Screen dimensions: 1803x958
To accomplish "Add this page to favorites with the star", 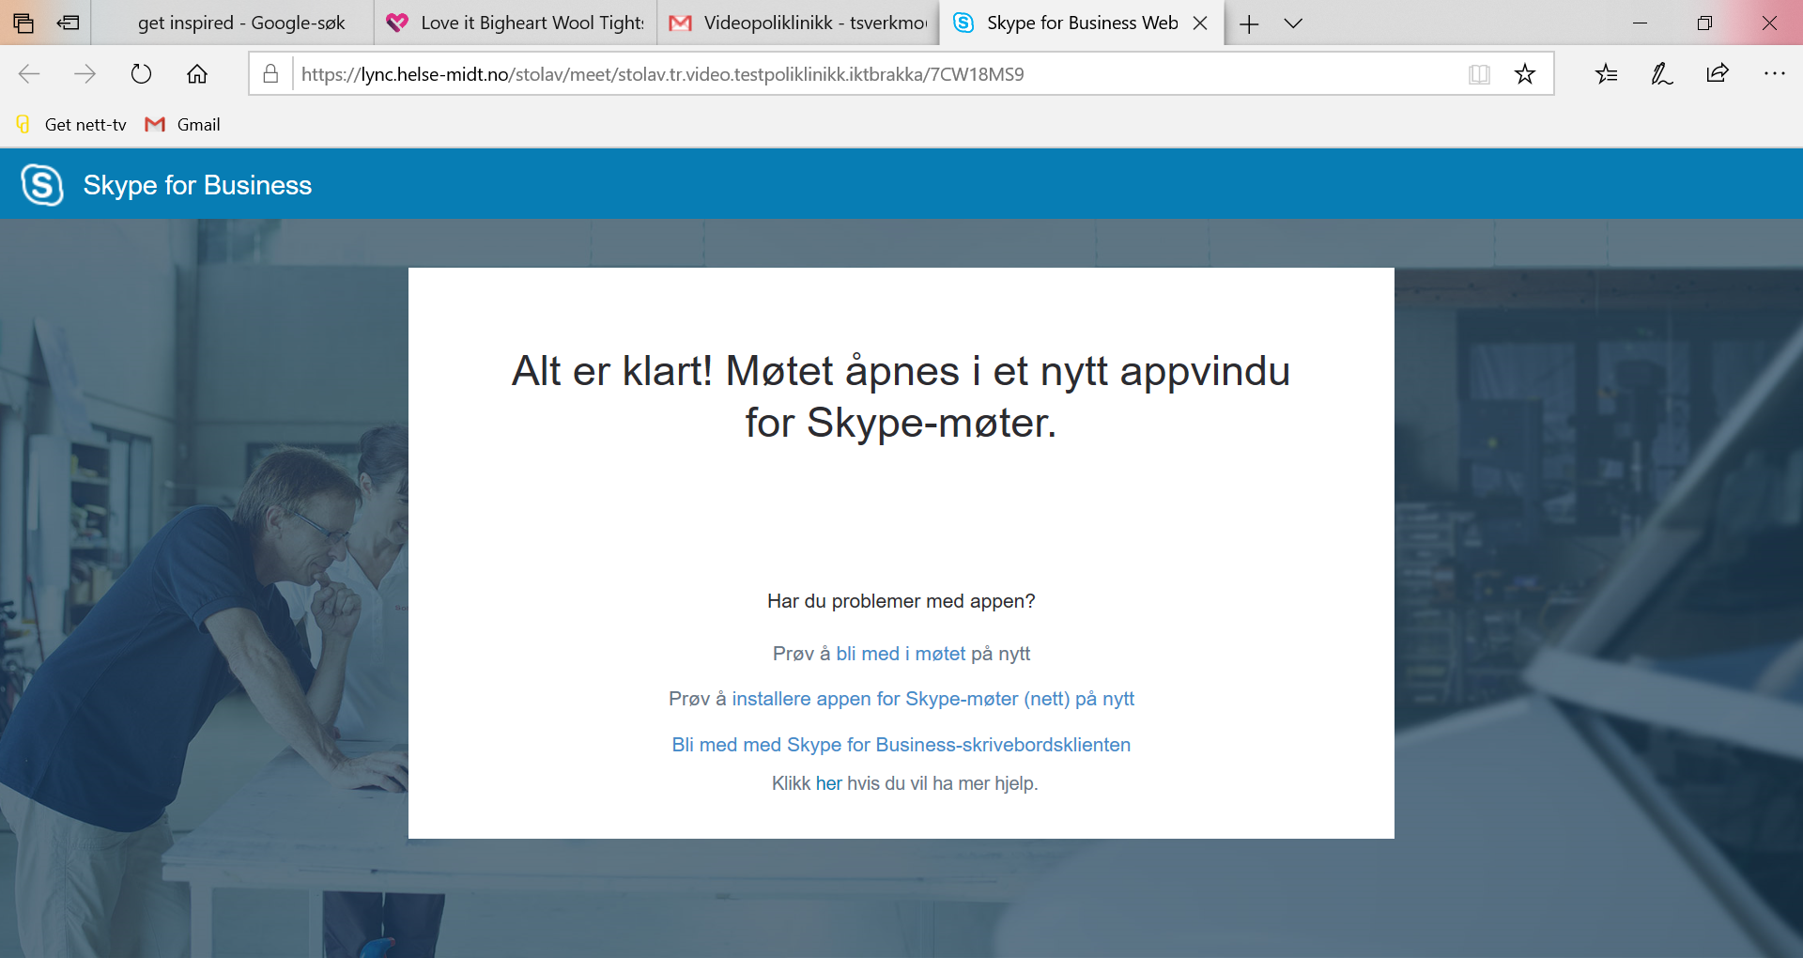I will tap(1526, 73).
